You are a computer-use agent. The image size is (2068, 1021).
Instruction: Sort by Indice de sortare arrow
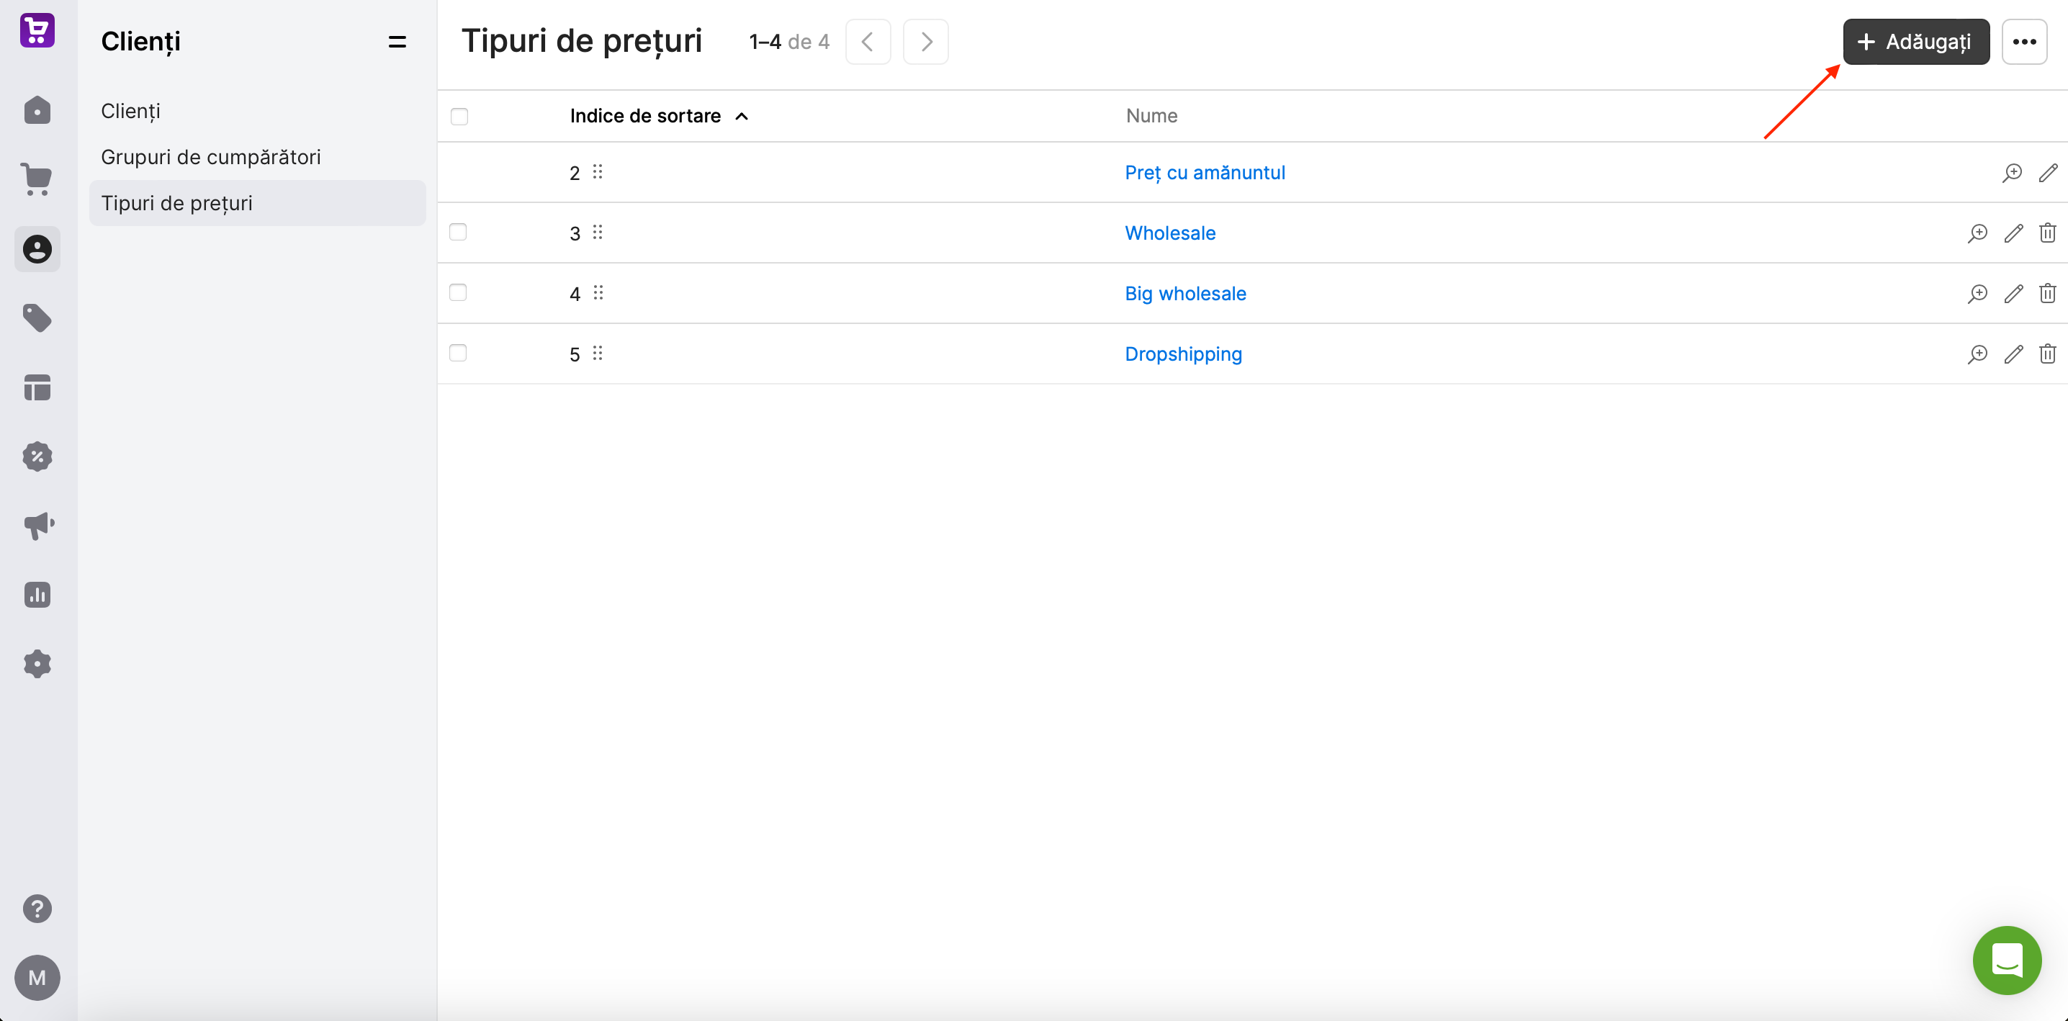pos(742,117)
